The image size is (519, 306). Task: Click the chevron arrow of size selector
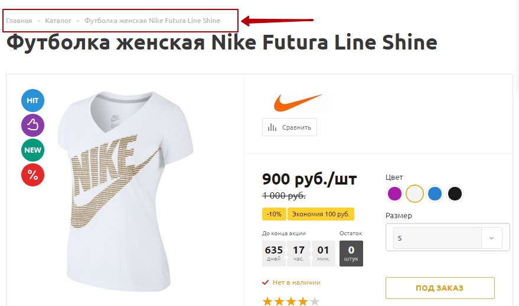coord(491,238)
